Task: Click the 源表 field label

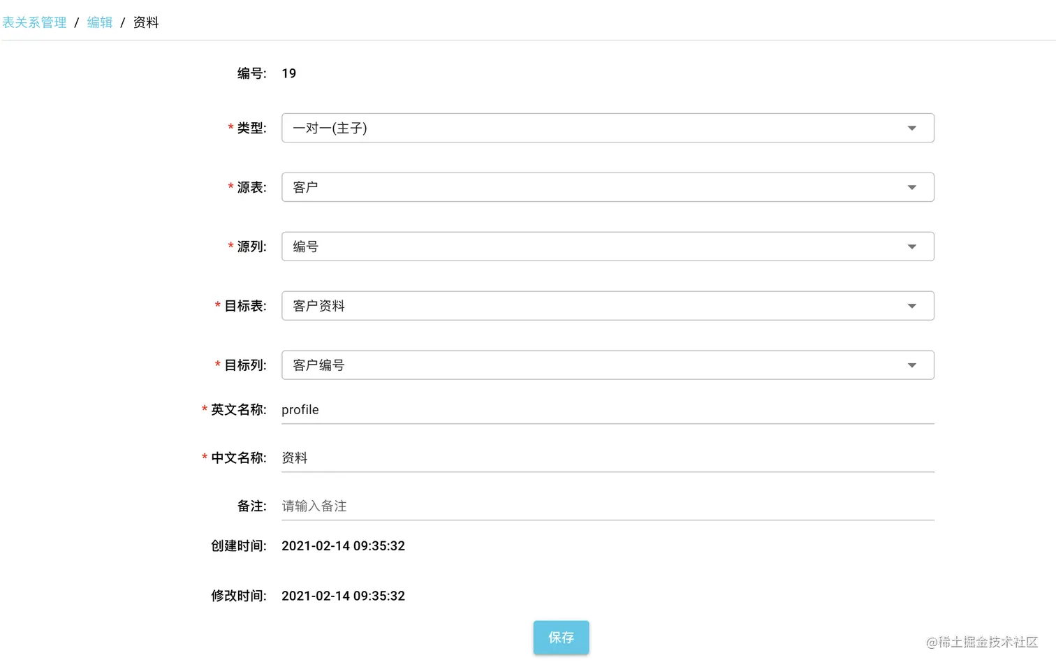Action: coord(251,187)
